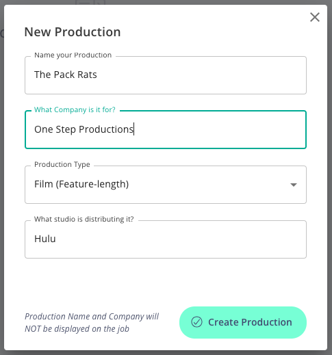This screenshot has height=355, width=332.
Task: Click the What Company is it for label
Action: tap(75, 109)
